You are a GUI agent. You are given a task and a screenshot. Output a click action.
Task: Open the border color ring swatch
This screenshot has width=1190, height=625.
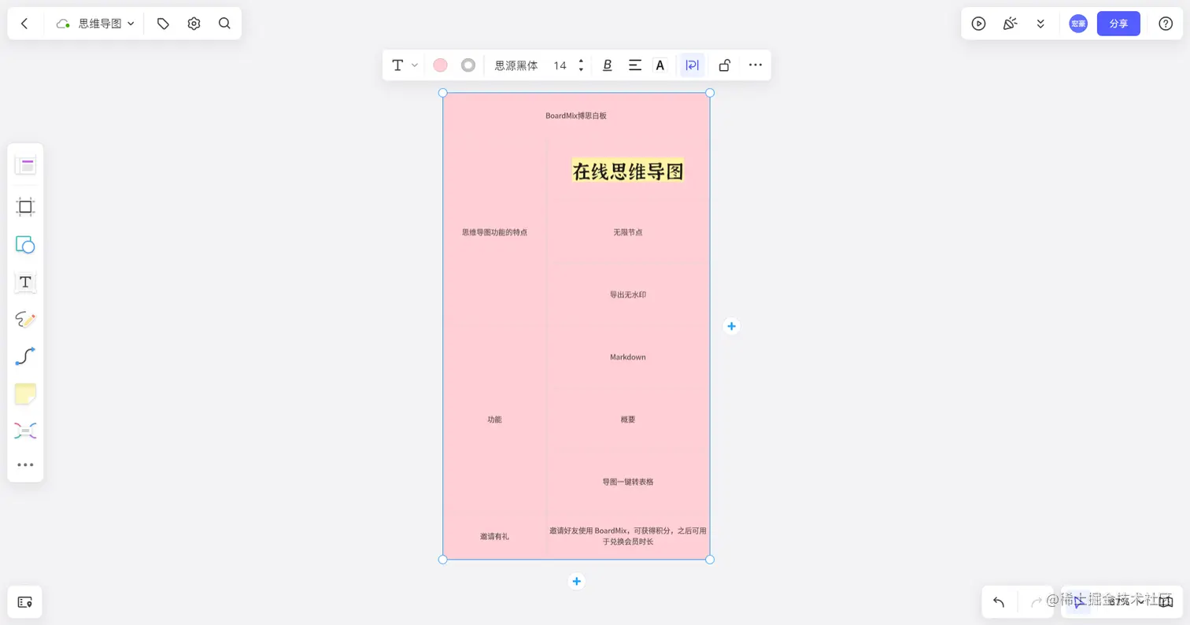coord(468,65)
